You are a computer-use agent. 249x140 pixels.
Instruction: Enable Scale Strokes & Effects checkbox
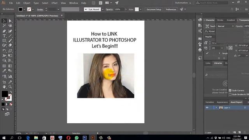coord(230,94)
